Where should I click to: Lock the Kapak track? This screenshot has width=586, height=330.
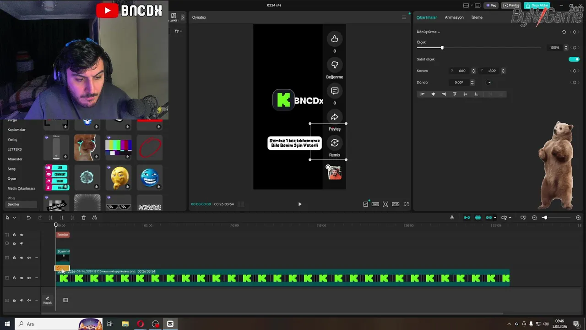[14, 300]
